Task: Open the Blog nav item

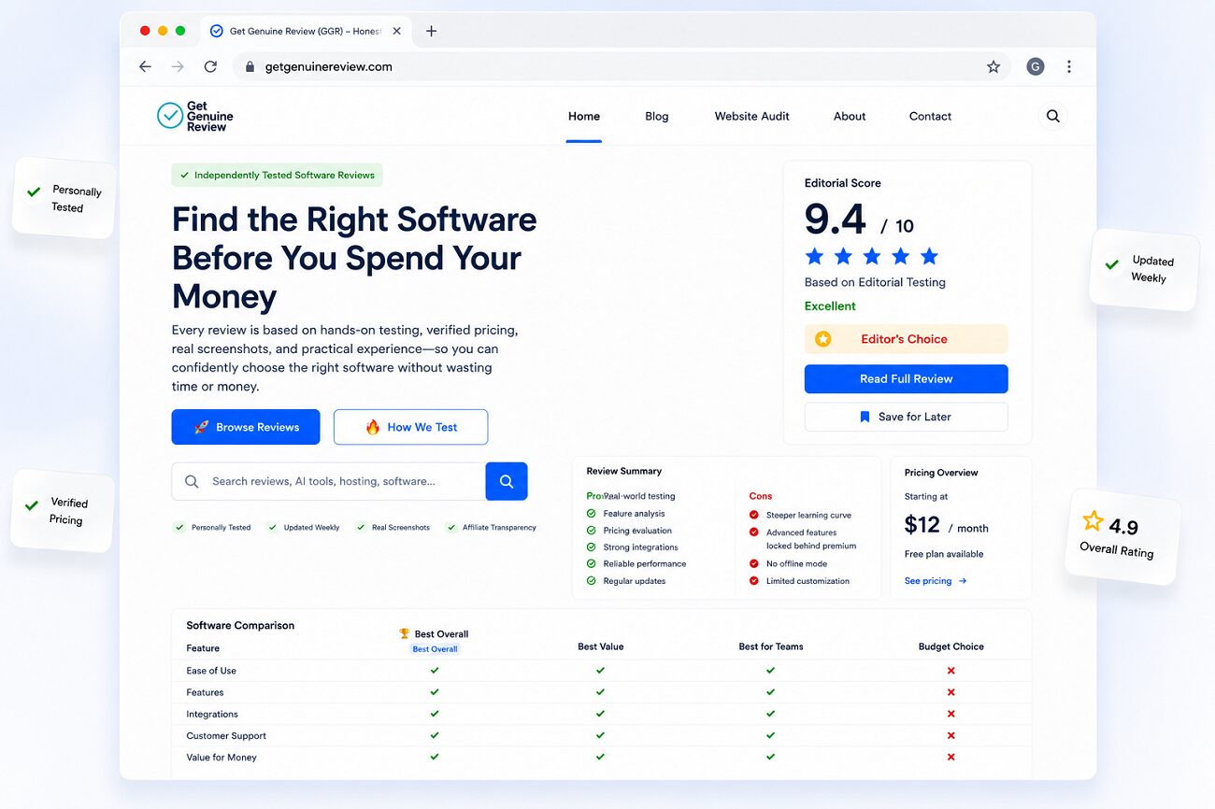Action: (657, 116)
